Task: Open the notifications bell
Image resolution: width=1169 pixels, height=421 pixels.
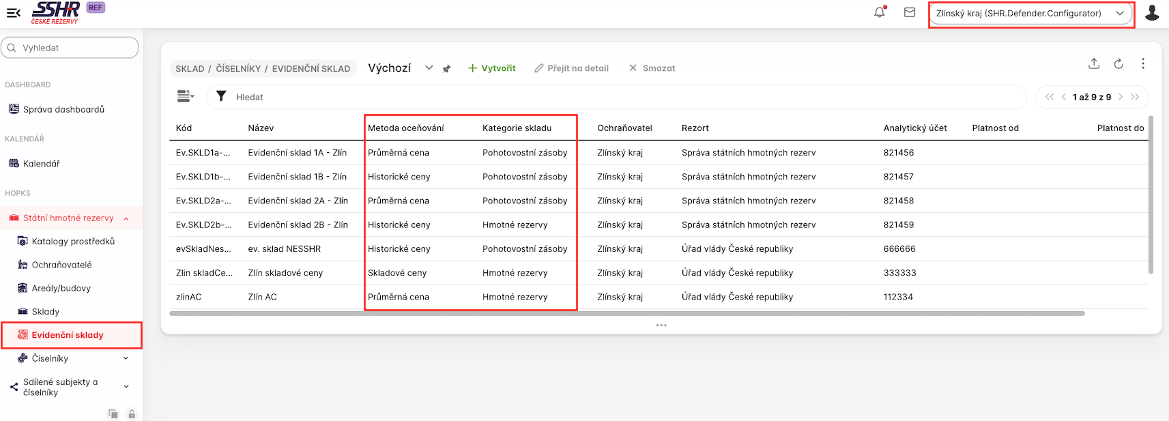Action: point(879,12)
